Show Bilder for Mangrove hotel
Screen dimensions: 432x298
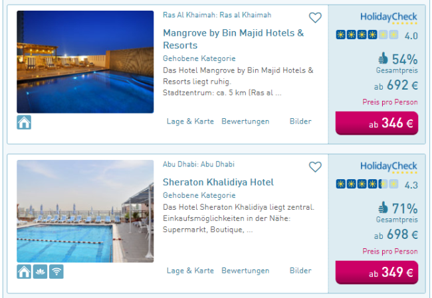pyautogui.click(x=300, y=121)
